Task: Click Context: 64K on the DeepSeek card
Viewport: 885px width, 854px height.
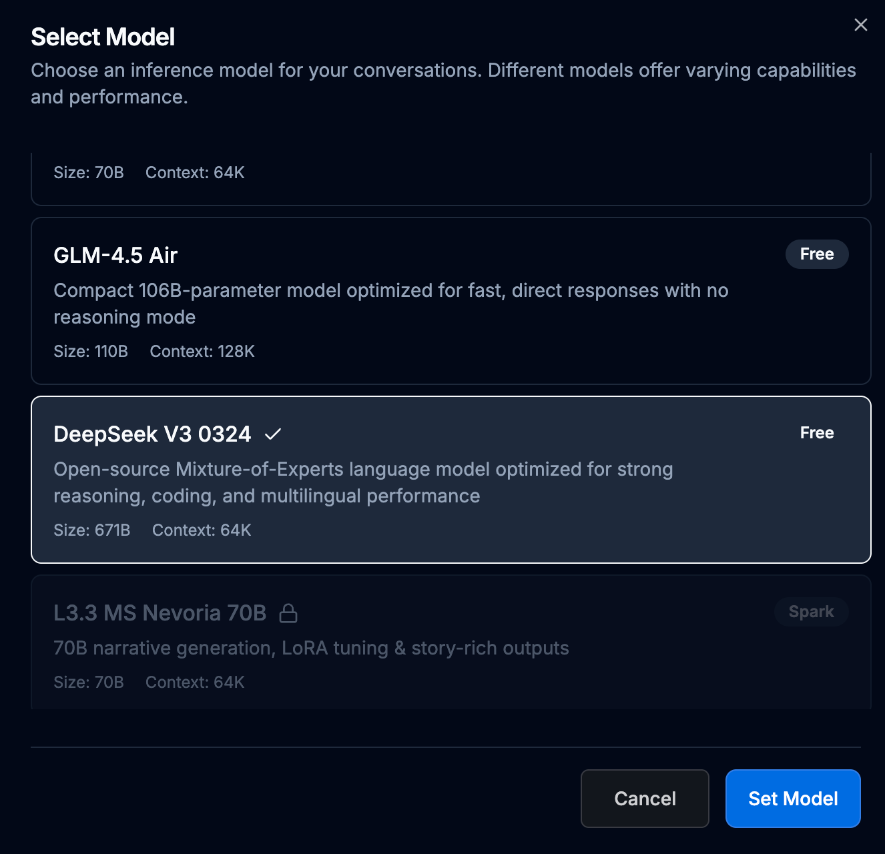Action: [202, 530]
